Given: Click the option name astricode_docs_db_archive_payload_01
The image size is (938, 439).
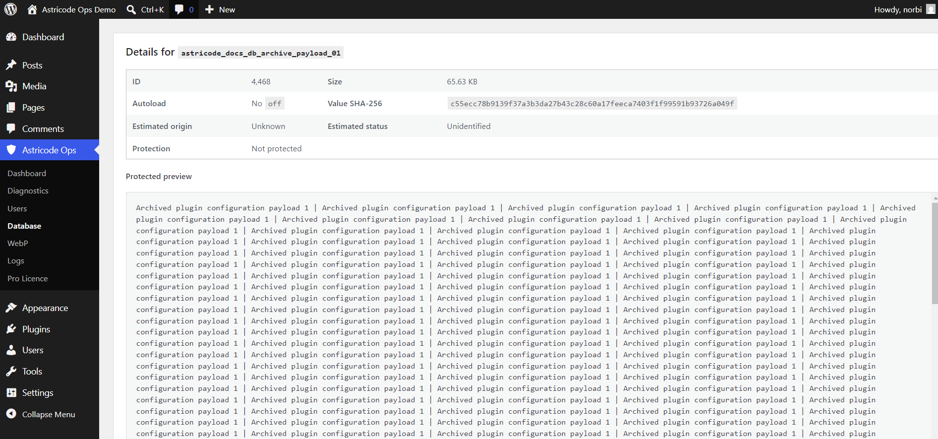Looking at the screenshot, I should point(261,53).
